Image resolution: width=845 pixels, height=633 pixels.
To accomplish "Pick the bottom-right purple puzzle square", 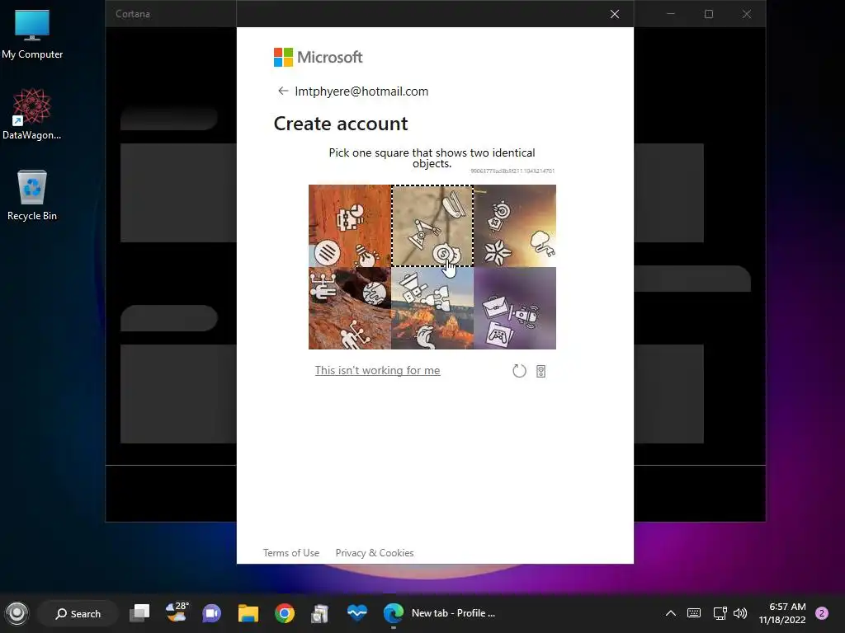I will (515, 308).
